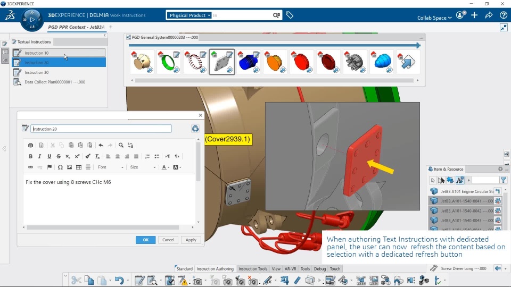Screen dimensions: 511x287
Task: Select JetB3_A101-1540-0042 resource row
Action: pos(465,210)
